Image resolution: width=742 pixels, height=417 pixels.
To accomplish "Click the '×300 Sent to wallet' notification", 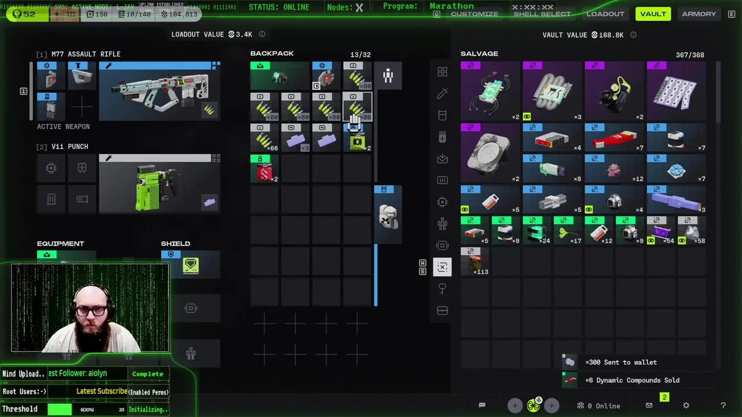I will point(638,362).
